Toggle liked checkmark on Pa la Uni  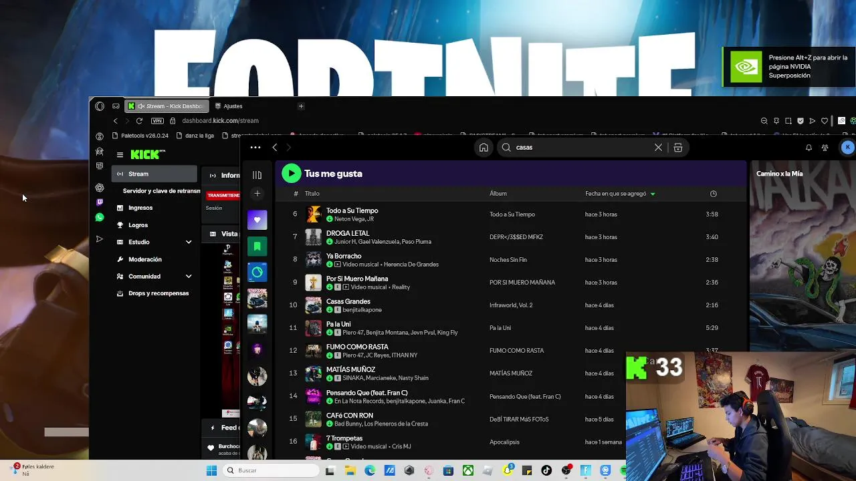point(330,333)
